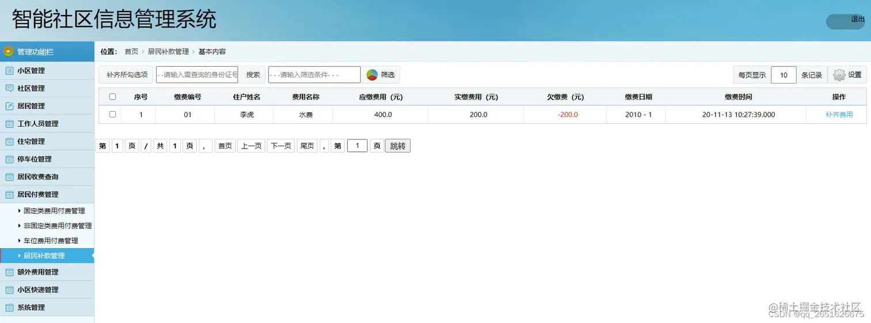871x323 pixels.
Task: Click the 管理功能栏 header arrow icon
Action: click(x=8, y=52)
